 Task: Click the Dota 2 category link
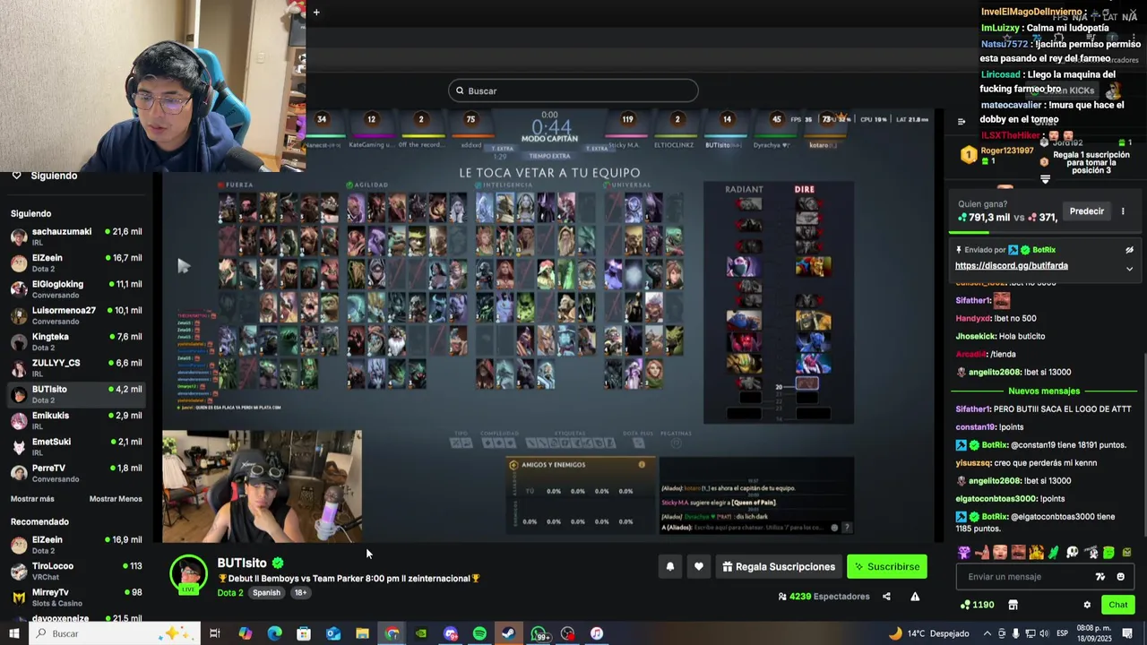(229, 593)
